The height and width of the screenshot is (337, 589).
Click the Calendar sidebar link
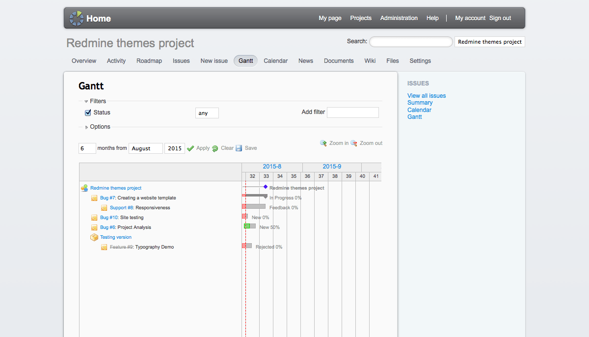click(420, 110)
